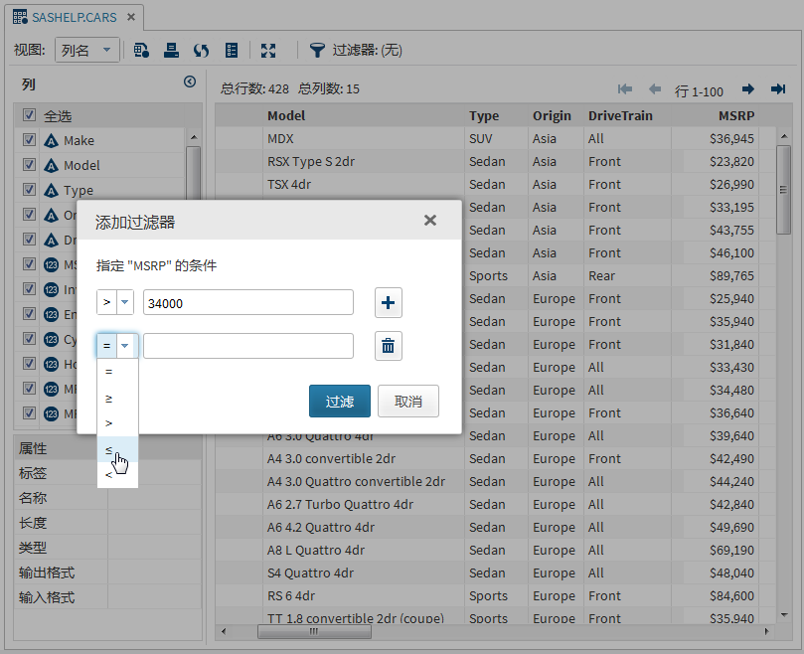Click the plus icon to add condition

388,302
